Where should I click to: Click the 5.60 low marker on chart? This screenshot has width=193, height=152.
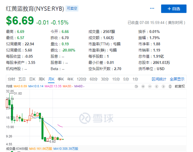coord(52,142)
